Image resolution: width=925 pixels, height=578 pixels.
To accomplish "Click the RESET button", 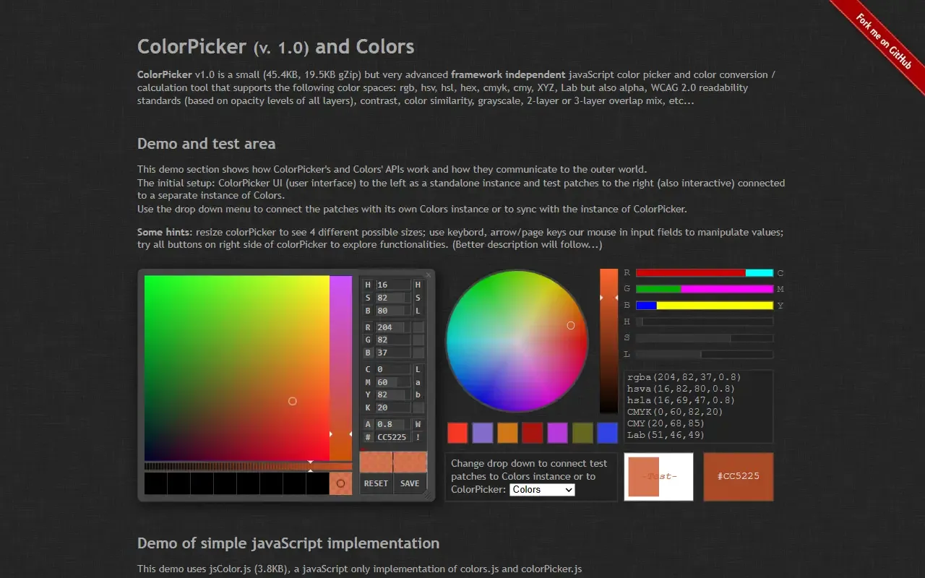I will [376, 483].
